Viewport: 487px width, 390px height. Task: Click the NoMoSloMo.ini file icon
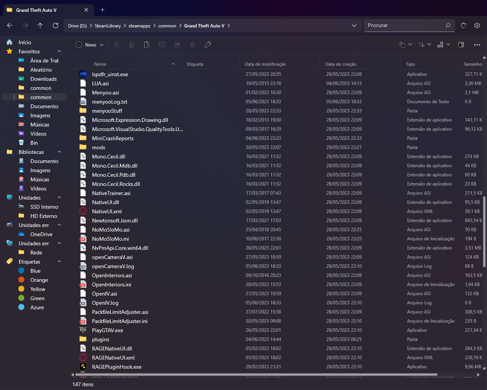click(x=83, y=239)
